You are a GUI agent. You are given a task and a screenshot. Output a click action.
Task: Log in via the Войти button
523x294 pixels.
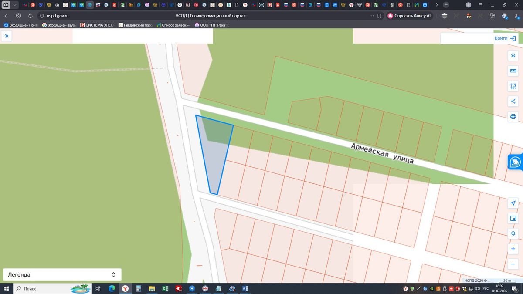[505, 38]
